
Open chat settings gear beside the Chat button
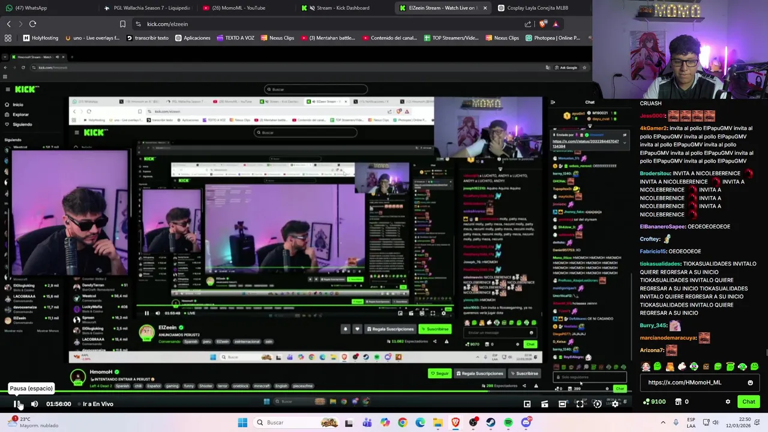coord(728,401)
